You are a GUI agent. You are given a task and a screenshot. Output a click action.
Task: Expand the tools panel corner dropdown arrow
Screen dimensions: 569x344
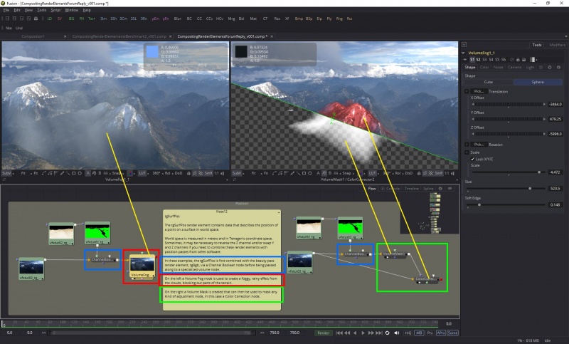point(464,45)
